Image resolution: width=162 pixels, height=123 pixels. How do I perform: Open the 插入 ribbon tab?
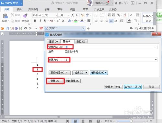click(x=19, y=9)
